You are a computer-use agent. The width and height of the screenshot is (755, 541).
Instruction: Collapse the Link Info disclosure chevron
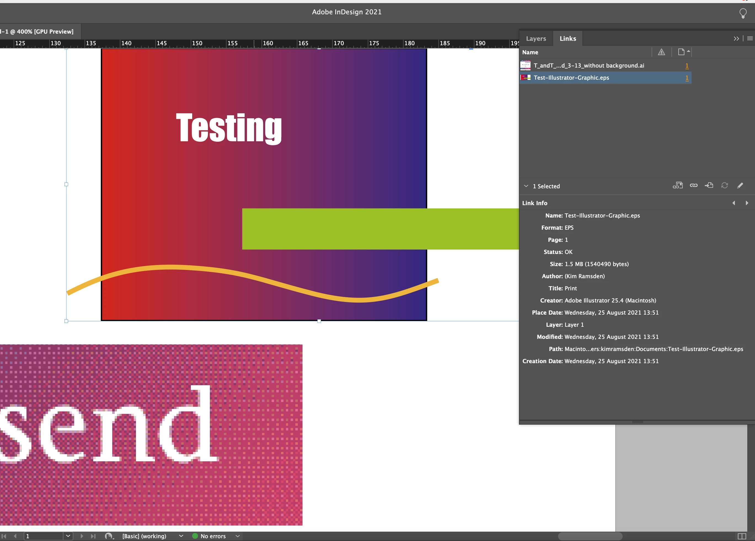(526, 186)
